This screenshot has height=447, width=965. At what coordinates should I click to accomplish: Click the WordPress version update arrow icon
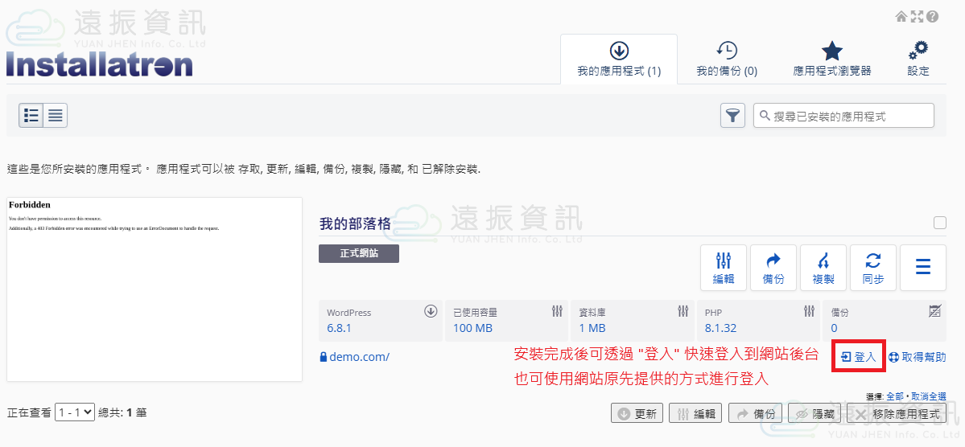(x=431, y=311)
